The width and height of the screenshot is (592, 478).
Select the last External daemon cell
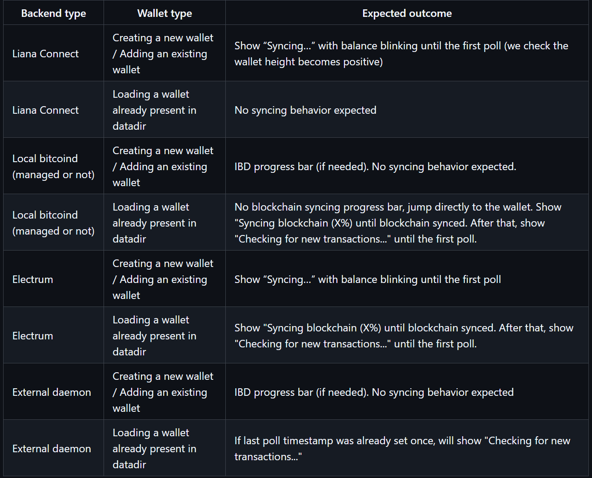tap(53, 448)
